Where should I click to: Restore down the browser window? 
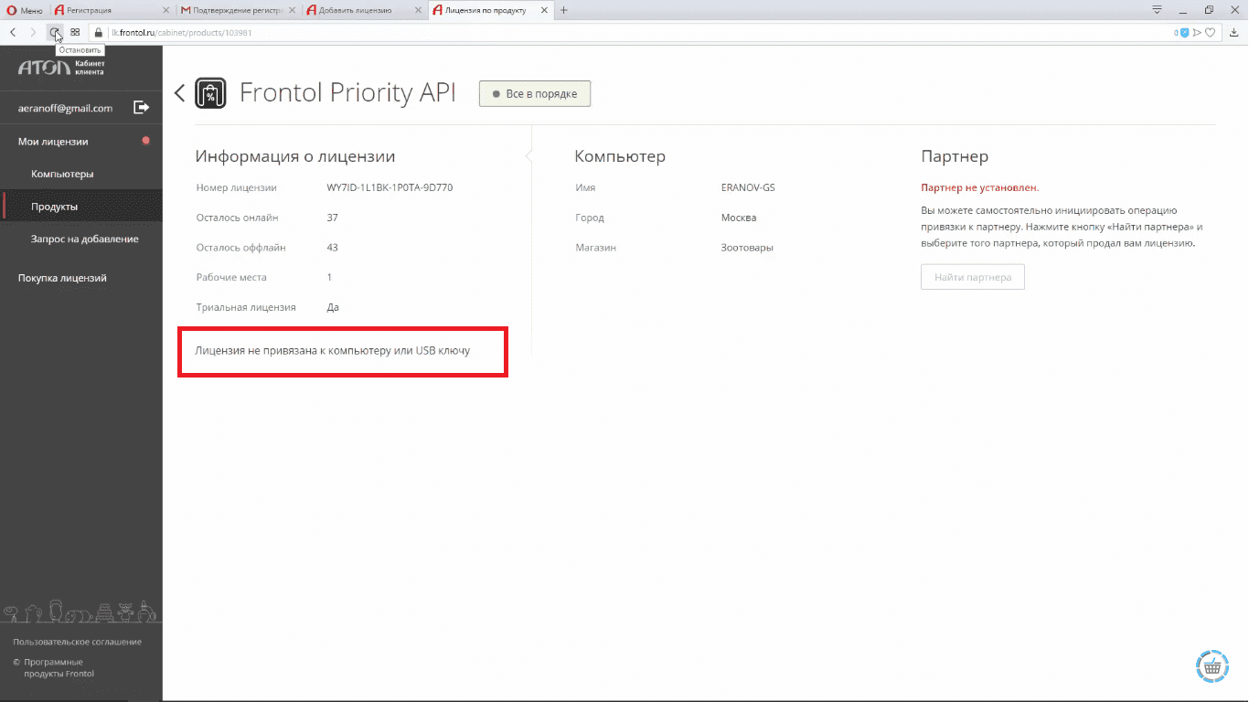(x=1209, y=10)
